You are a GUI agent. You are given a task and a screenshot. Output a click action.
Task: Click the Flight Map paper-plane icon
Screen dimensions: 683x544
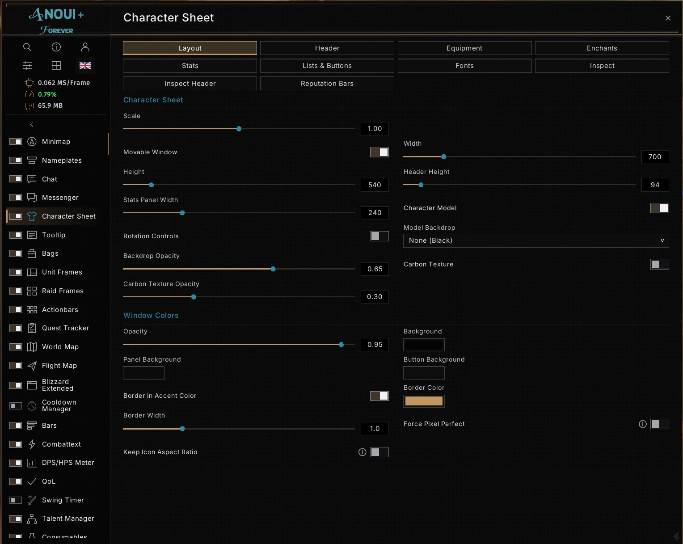[32, 366]
